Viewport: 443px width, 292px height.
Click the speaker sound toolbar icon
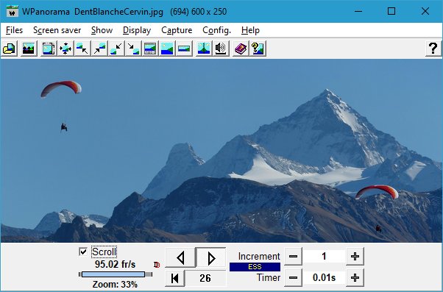pyautogui.click(x=221, y=49)
